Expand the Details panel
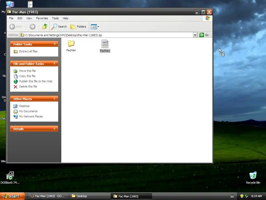This screenshot has height=200, width=266. (x=55, y=129)
